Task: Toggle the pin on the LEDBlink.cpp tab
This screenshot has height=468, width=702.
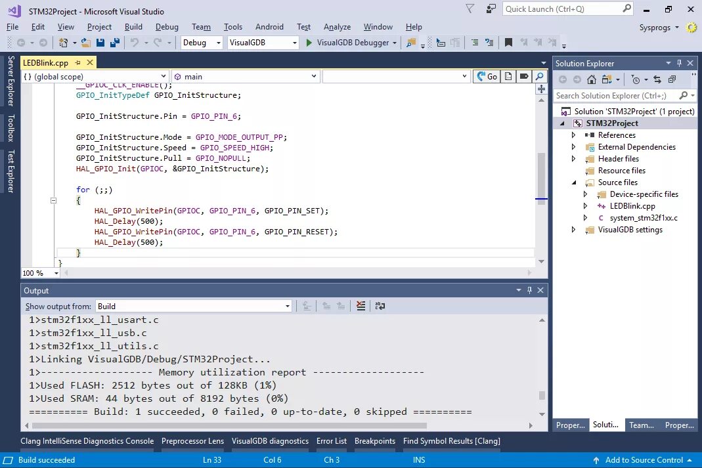Action: coord(78,62)
